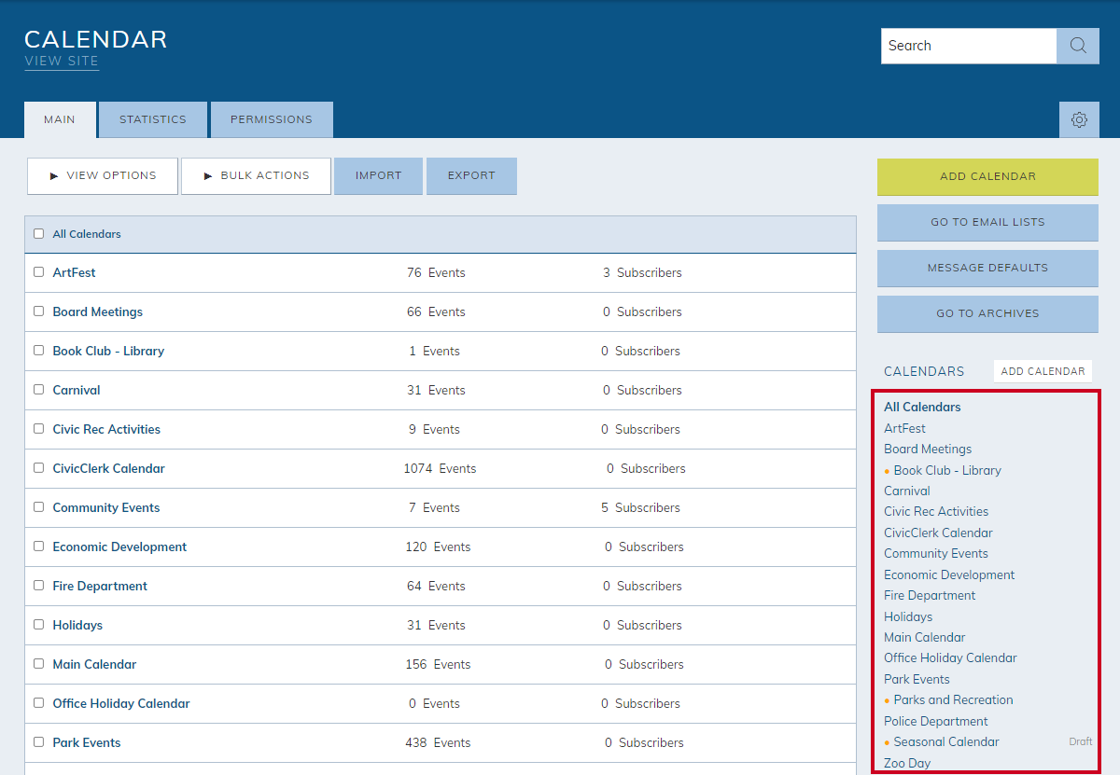Open Board Meetings in the table

coord(98,311)
